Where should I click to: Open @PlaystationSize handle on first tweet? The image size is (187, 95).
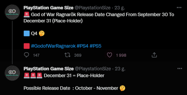(x=92, y=8)
